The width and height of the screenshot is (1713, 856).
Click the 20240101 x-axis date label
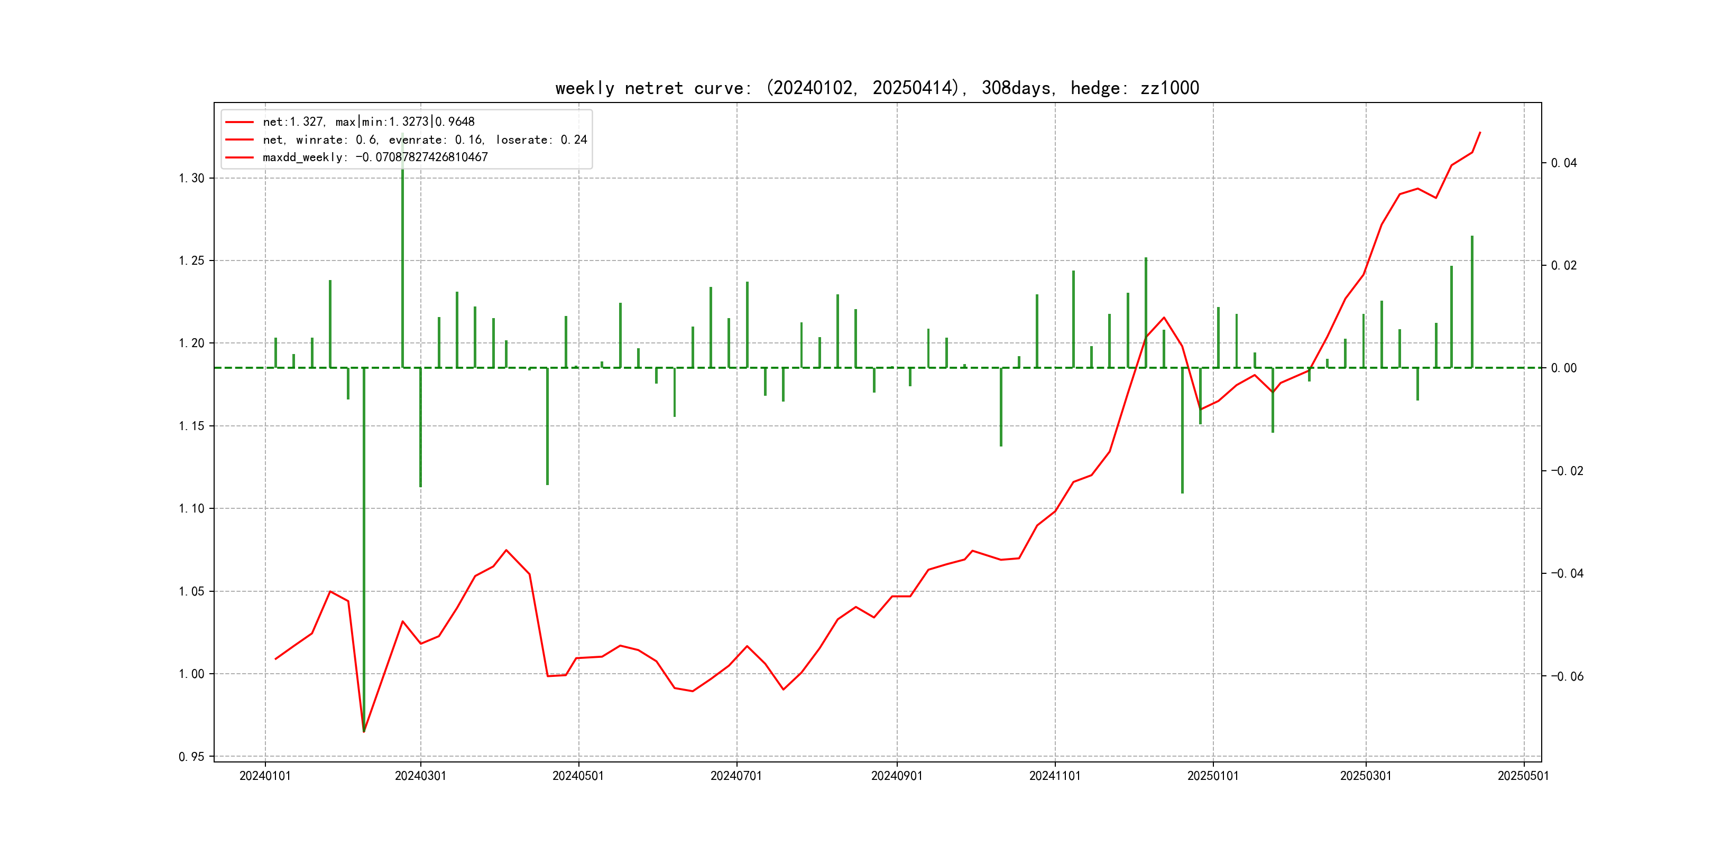tap(265, 776)
